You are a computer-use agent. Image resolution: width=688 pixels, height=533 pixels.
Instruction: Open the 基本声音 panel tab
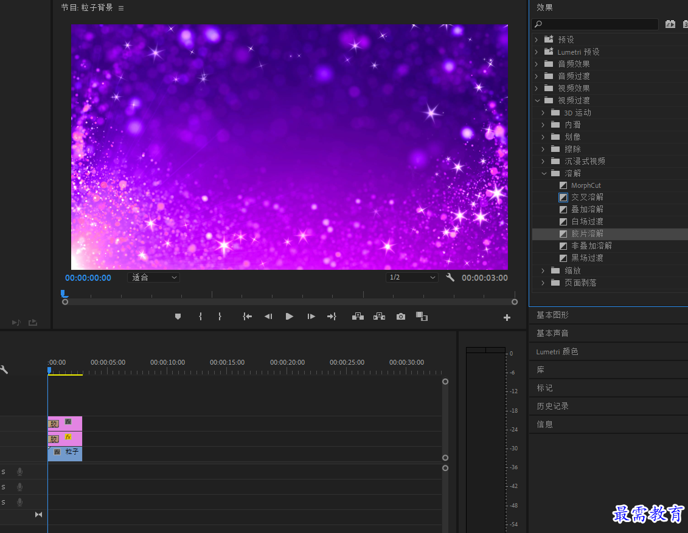click(552, 334)
